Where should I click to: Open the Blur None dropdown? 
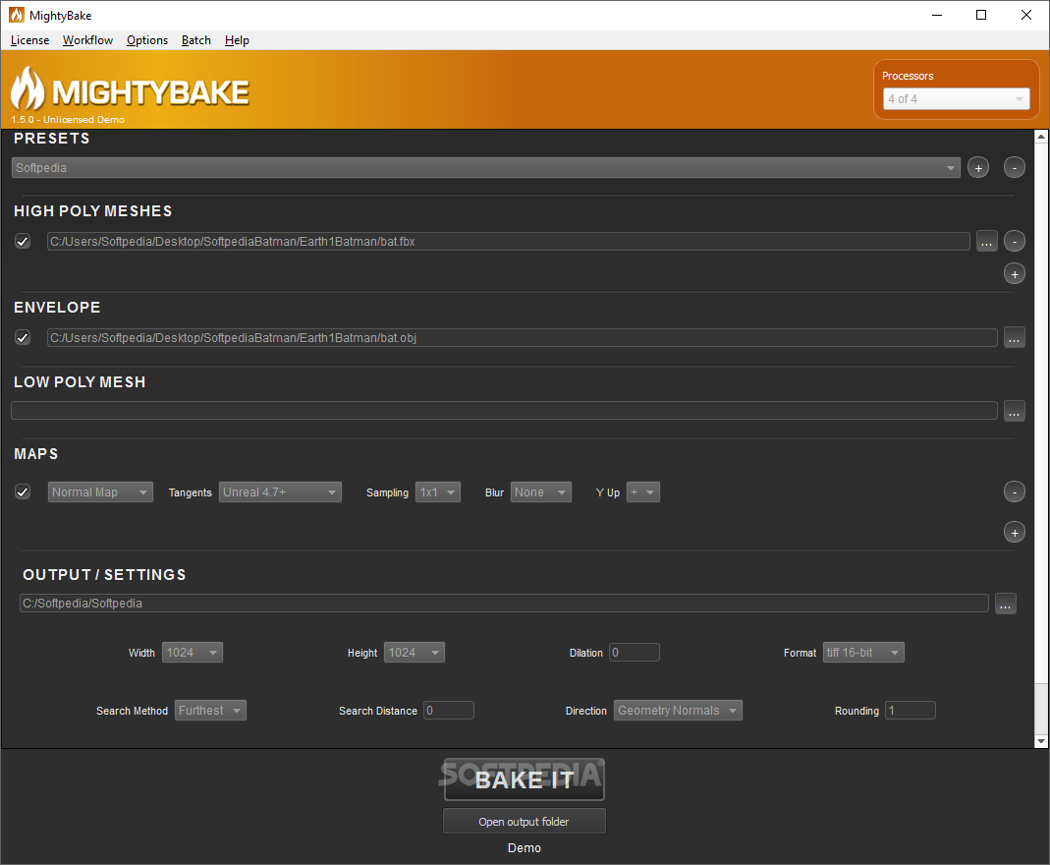[541, 492]
